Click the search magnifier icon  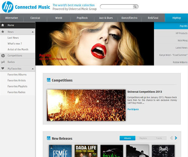135,7
